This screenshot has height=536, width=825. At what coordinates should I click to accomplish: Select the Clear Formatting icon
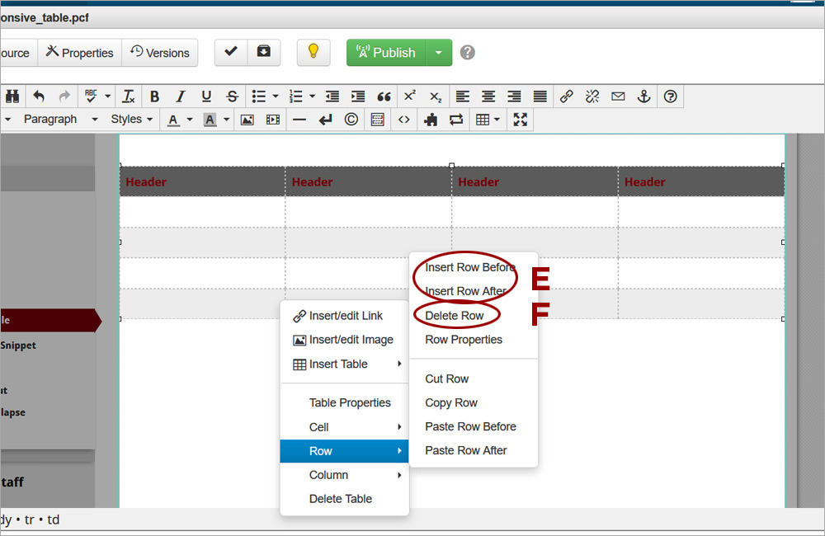[x=128, y=96]
